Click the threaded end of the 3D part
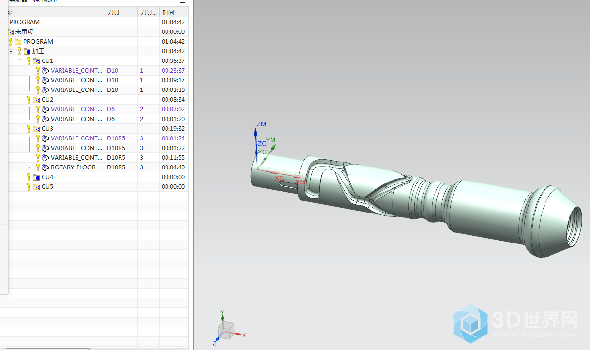 click(x=573, y=226)
